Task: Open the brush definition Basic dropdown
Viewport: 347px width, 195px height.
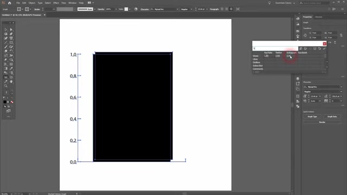Action: (95, 9)
